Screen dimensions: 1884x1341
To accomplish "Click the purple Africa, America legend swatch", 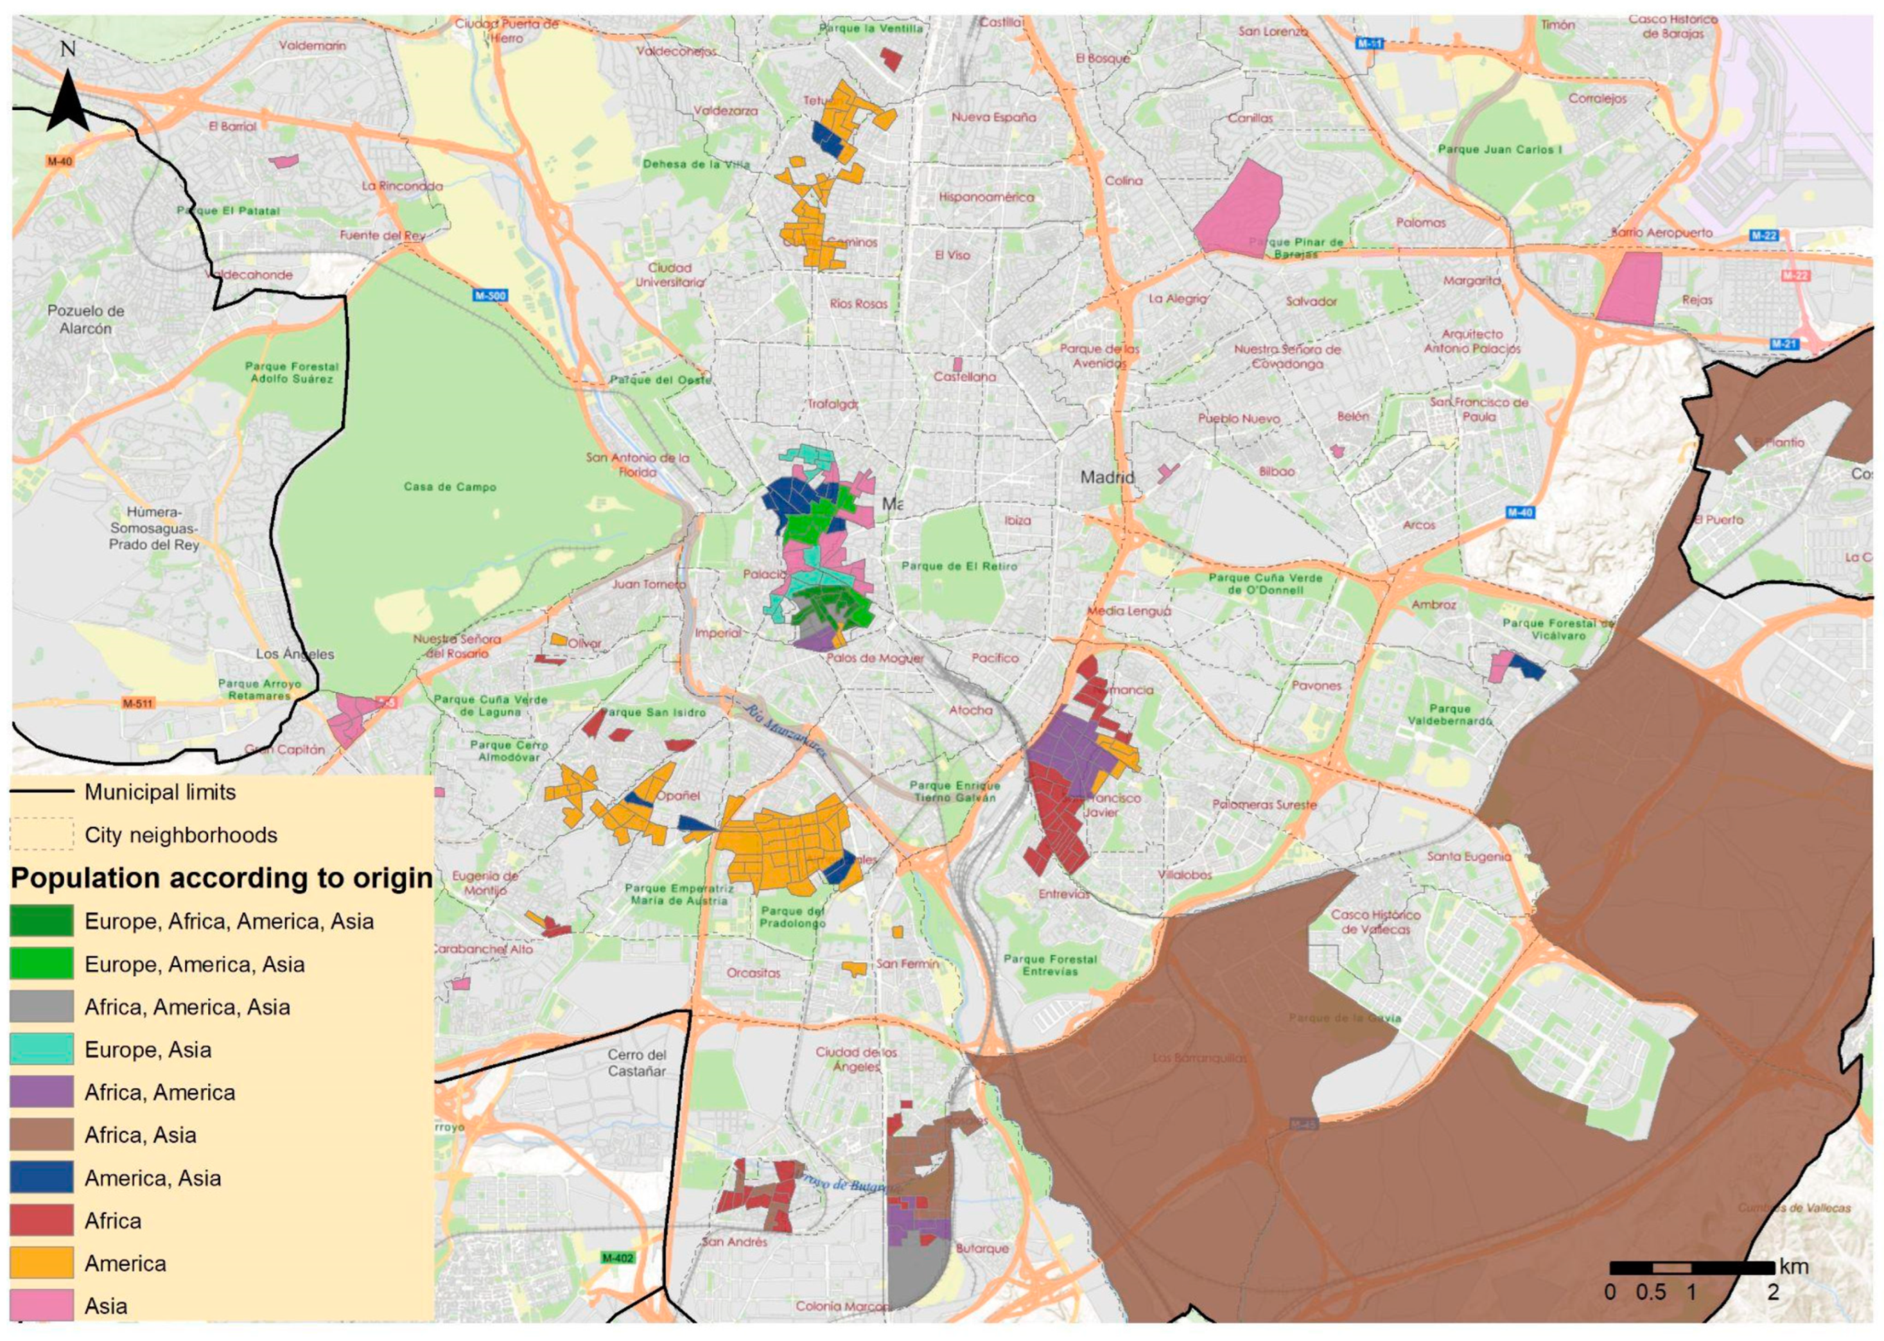I will (42, 1092).
